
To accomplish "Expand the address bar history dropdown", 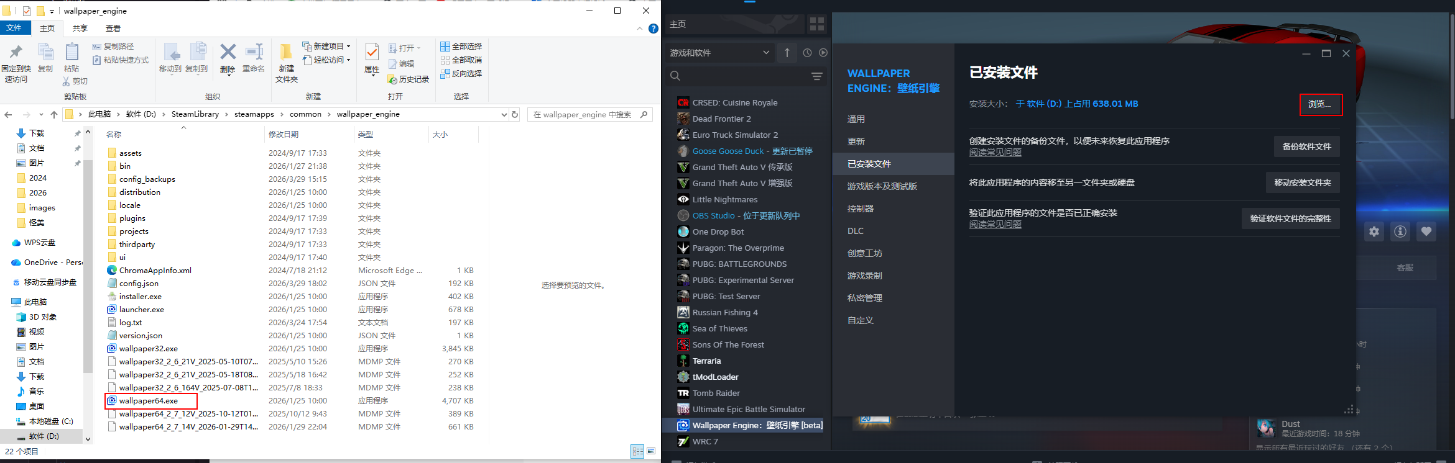I will pyautogui.click(x=504, y=114).
